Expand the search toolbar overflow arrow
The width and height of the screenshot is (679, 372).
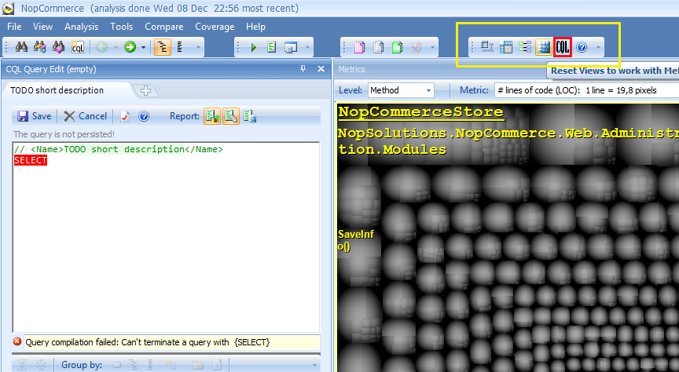point(198,47)
